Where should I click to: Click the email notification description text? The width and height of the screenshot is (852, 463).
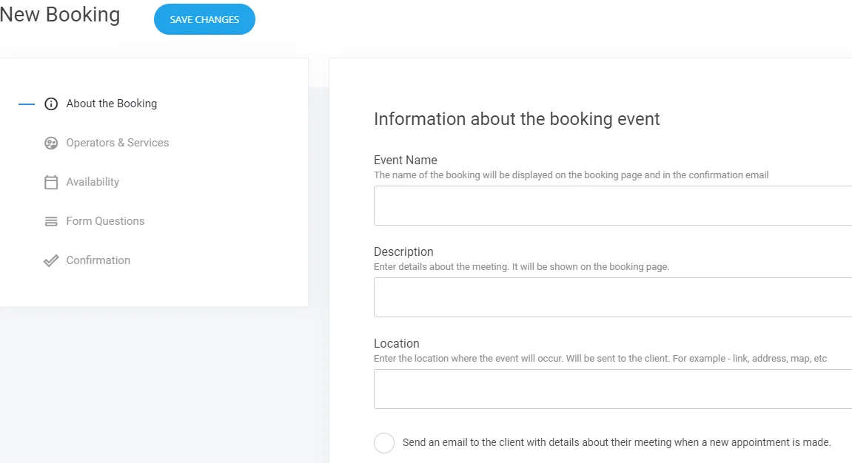[616, 442]
